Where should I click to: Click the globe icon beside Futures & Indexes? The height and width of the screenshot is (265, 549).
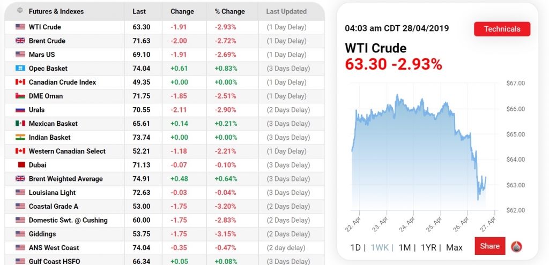(20, 11)
